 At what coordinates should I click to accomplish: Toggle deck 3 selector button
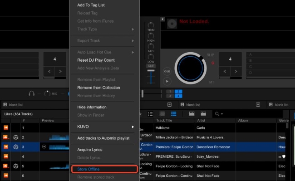pyautogui.click(x=170, y=96)
